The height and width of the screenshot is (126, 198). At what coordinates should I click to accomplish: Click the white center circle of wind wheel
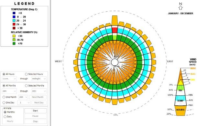(115, 62)
